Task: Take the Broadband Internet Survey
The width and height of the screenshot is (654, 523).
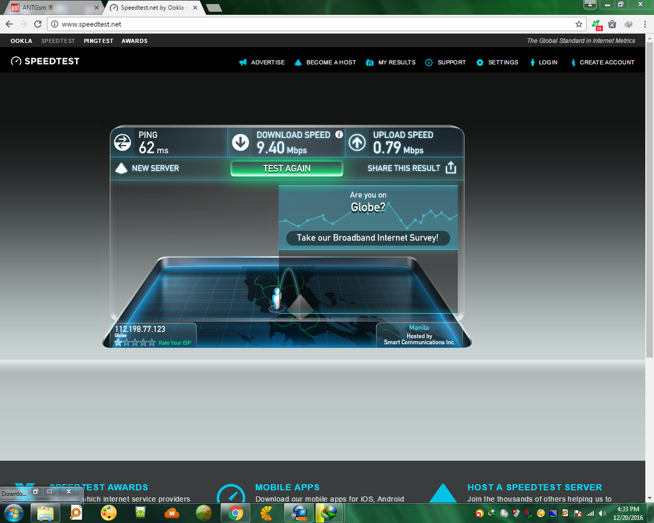Action: coord(368,238)
